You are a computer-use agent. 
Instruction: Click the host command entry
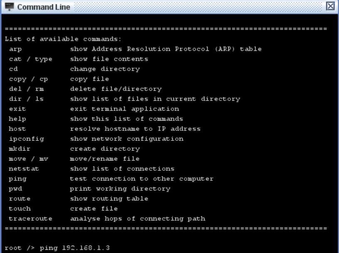pos(17,129)
